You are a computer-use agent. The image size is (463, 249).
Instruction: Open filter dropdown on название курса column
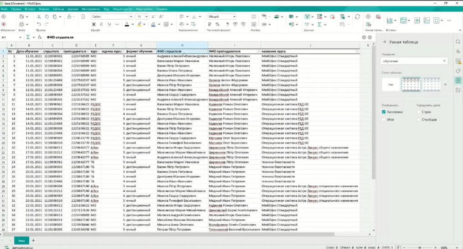(357, 51)
